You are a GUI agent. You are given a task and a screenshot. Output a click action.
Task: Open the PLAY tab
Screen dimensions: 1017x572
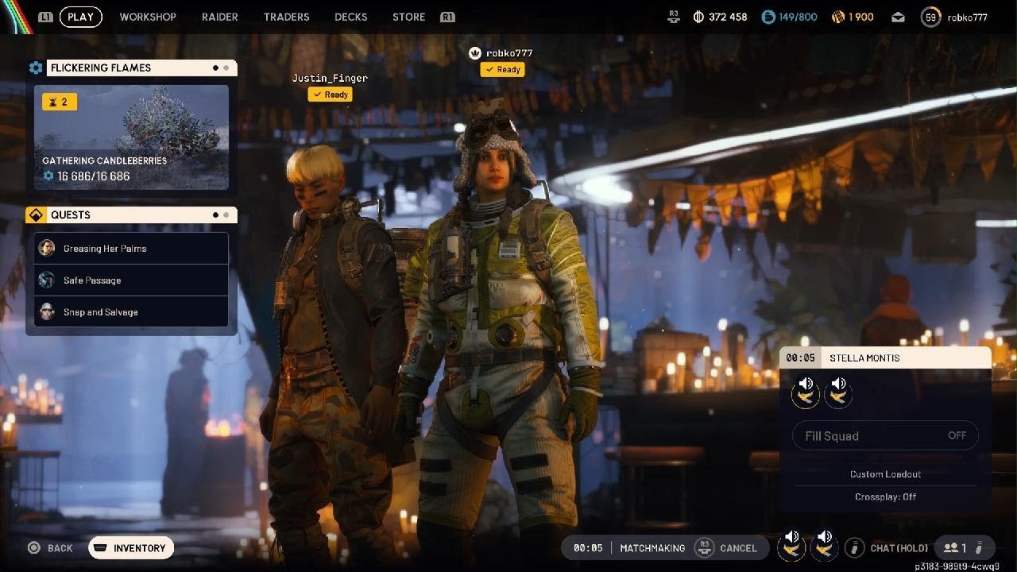[80, 17]
